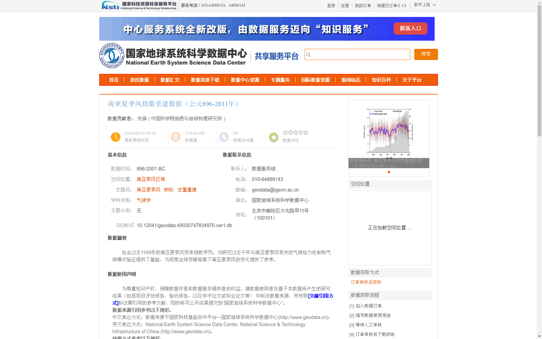Click the 南亚季风区域 location link

tap(151, 179)
